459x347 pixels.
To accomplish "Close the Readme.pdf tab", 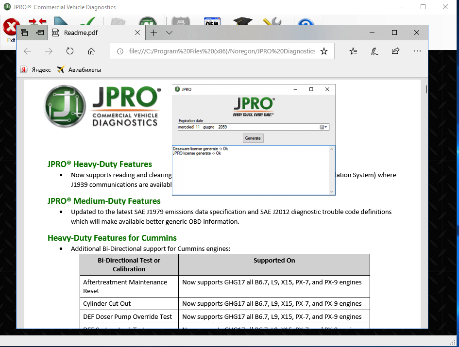I will point(137,33).
